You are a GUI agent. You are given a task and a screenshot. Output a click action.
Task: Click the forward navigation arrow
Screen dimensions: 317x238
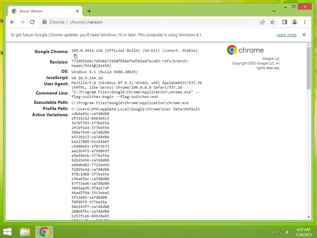pos(22,22)
